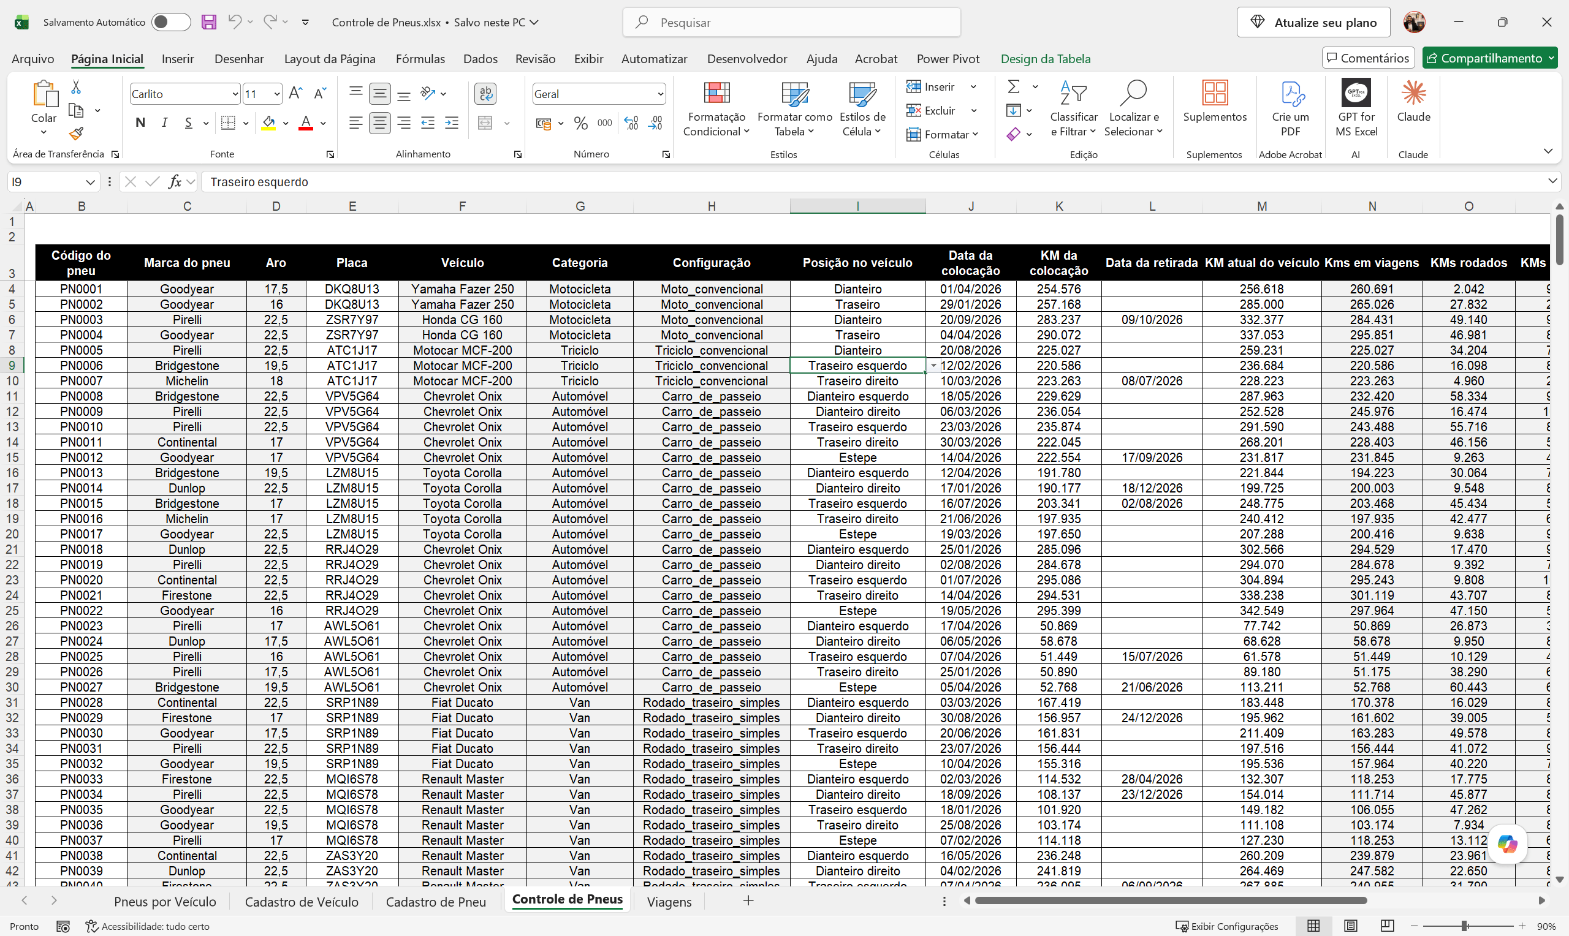Open Suplementos add-ins icon
The height and width of the screenshot is (936, 1569).
coord(1215,92)
